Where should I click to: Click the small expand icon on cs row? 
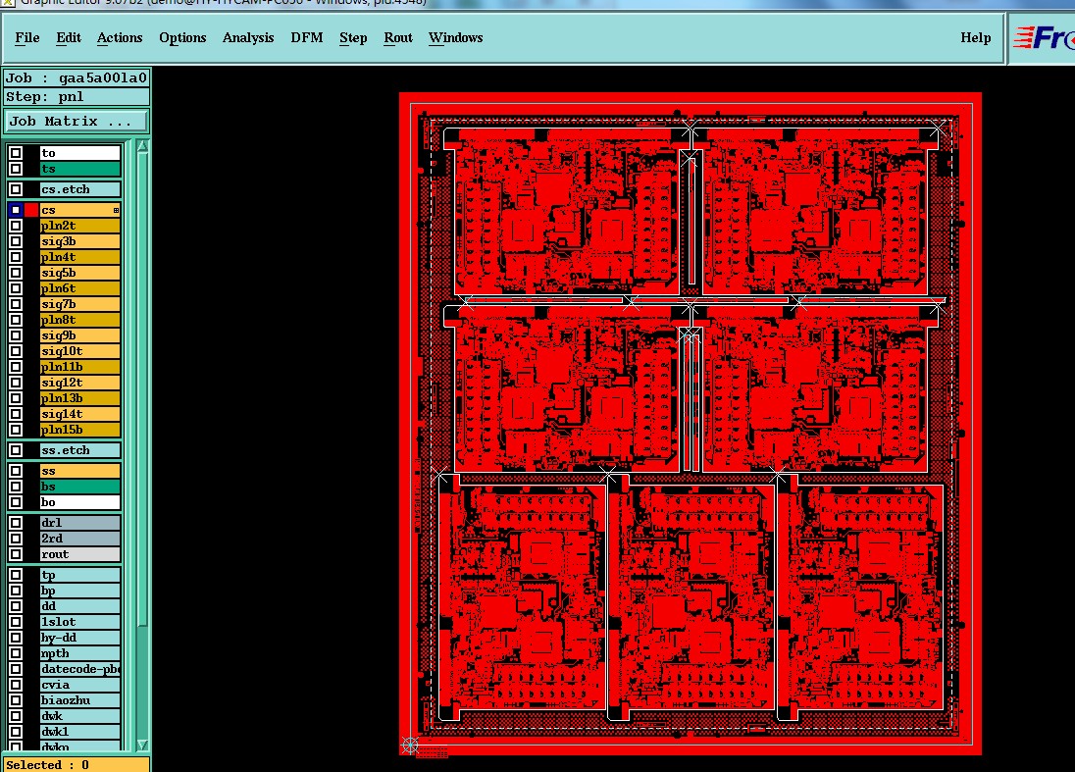[116, 211]
